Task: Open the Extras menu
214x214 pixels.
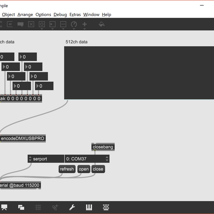Action: (x=75, y=15)
